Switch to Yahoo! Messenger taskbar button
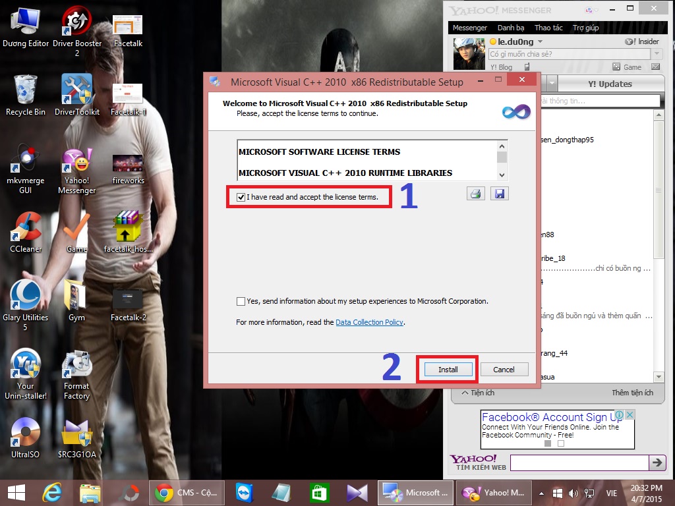This screenshot has width=675, height=506. point(493,493)
